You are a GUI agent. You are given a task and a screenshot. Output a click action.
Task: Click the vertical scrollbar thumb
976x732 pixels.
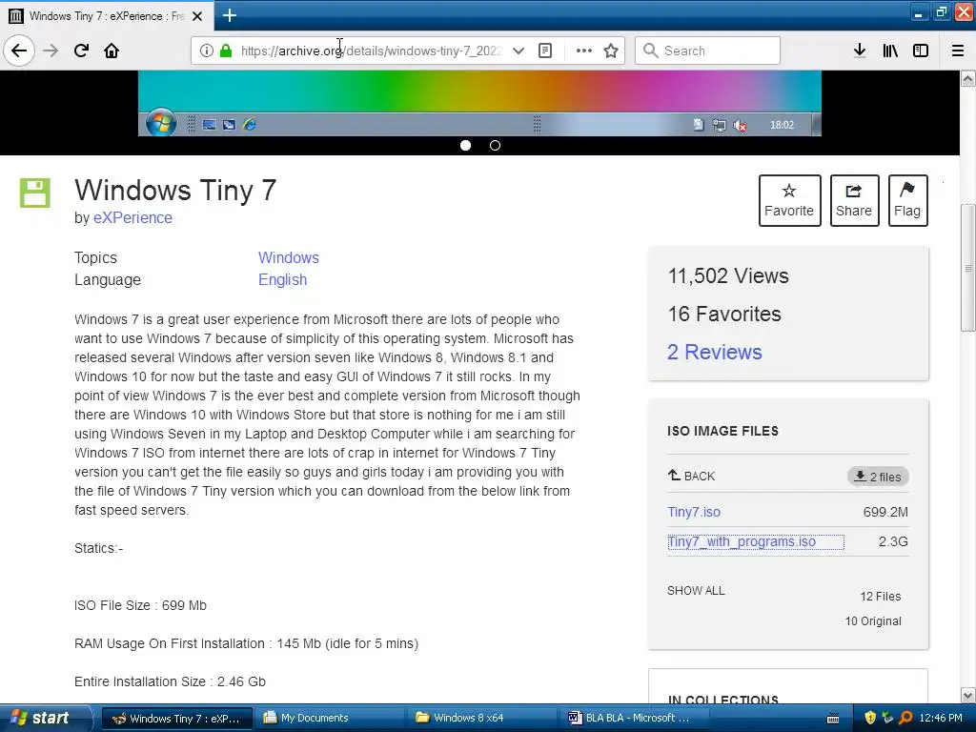(968, 268)
